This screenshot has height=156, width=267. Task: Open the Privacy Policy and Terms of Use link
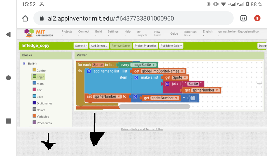(x=142, y=129)
